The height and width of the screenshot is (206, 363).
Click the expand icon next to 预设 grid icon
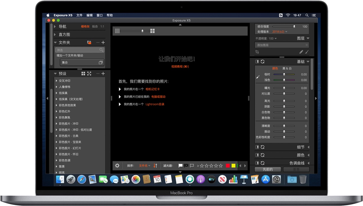89,74
